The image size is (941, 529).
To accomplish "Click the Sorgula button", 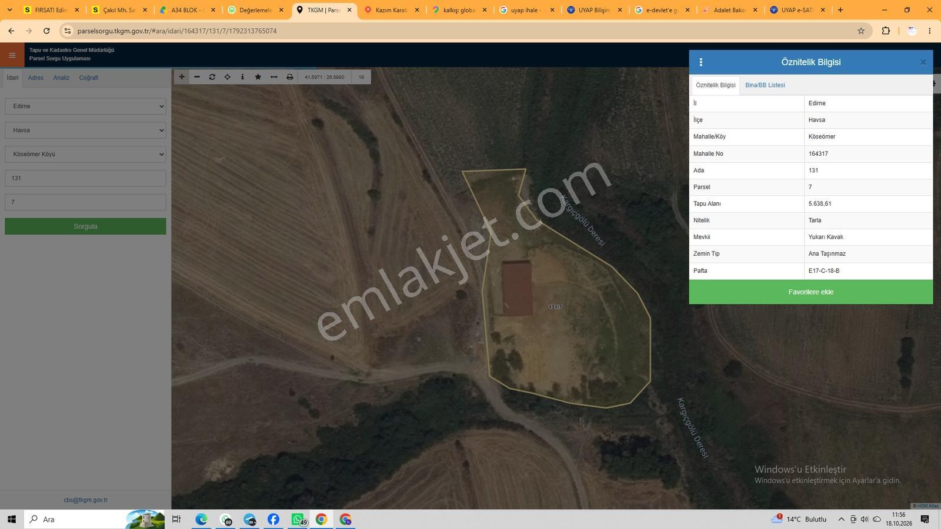I will [x=85, y=226].
